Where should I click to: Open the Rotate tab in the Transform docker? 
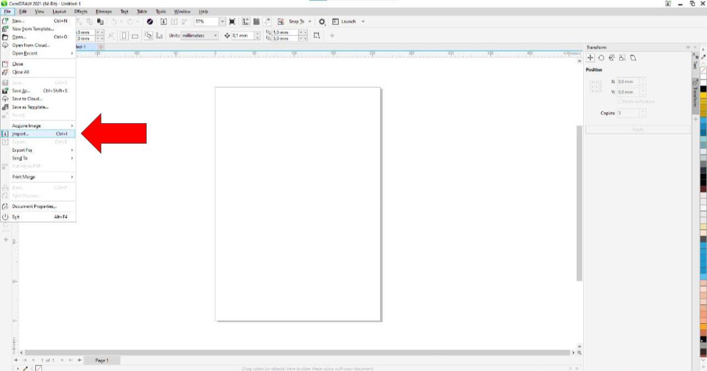click(601, 58)
